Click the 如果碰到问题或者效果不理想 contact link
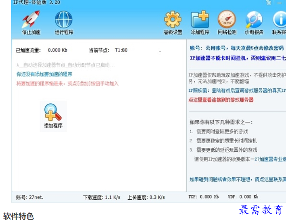The image size is (286, 222). (237, 179)
